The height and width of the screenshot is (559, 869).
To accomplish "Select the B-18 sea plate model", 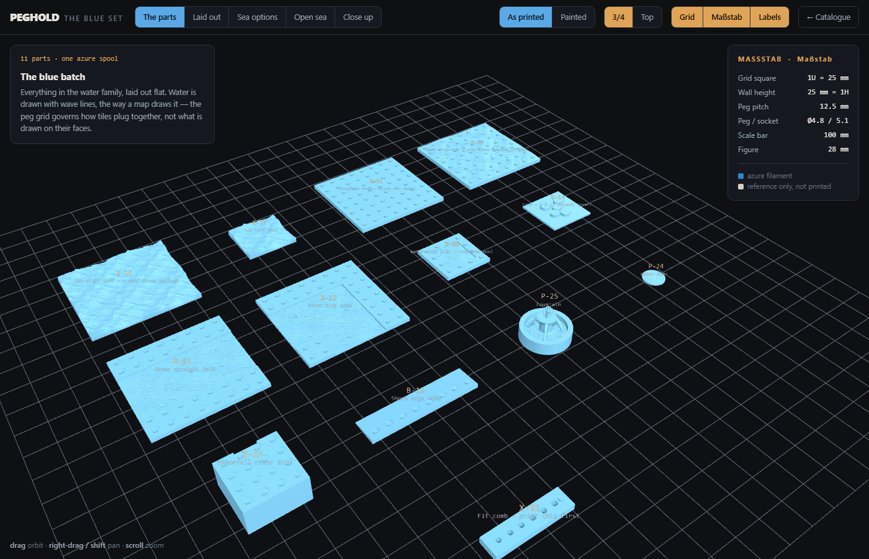I will point(129,289).
